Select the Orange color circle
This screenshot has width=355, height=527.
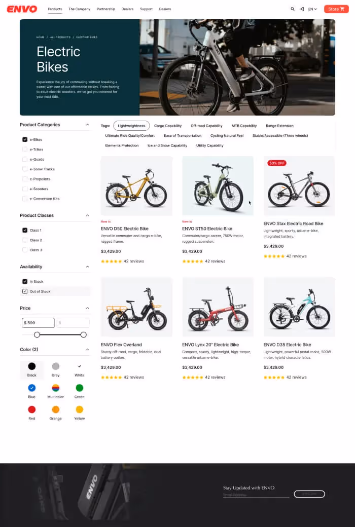55,409
